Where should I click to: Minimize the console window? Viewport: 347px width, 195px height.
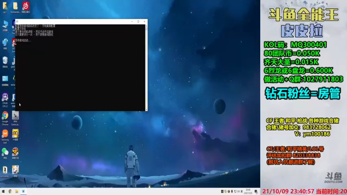(x=132, y=21)
